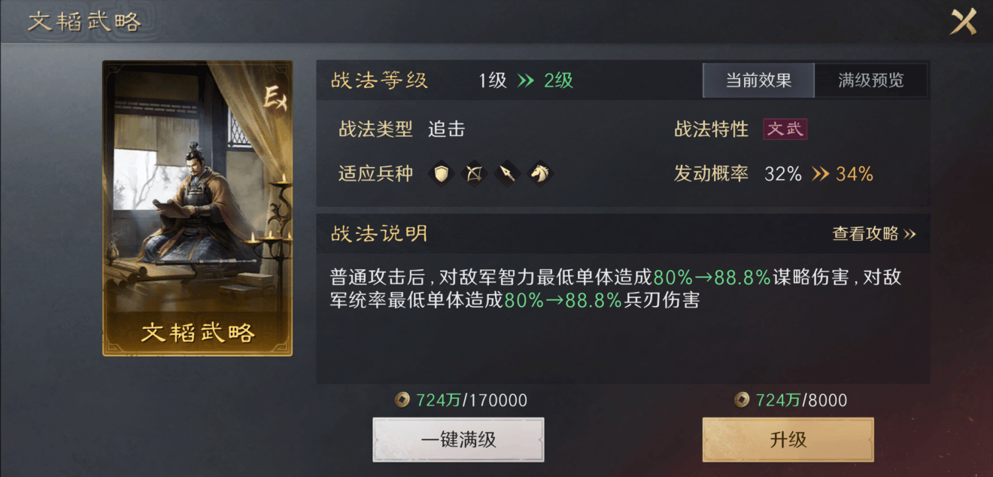The image size is (993, 477).
Task: Open the 文韬武略 skill card artwork
Action: pos(197,208)
